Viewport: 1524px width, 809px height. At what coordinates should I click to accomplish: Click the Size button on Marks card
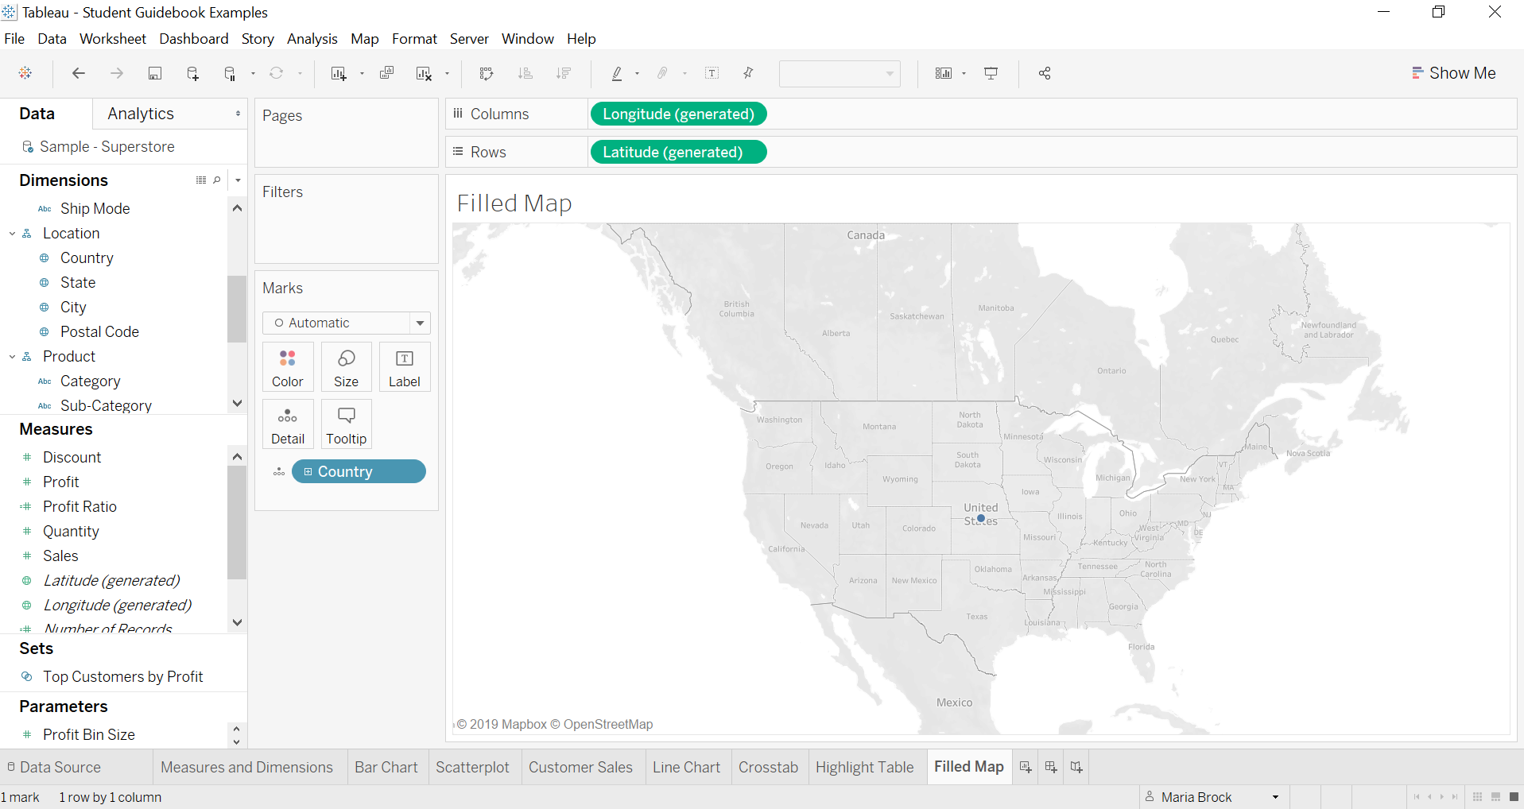click(x=346, y=367)
